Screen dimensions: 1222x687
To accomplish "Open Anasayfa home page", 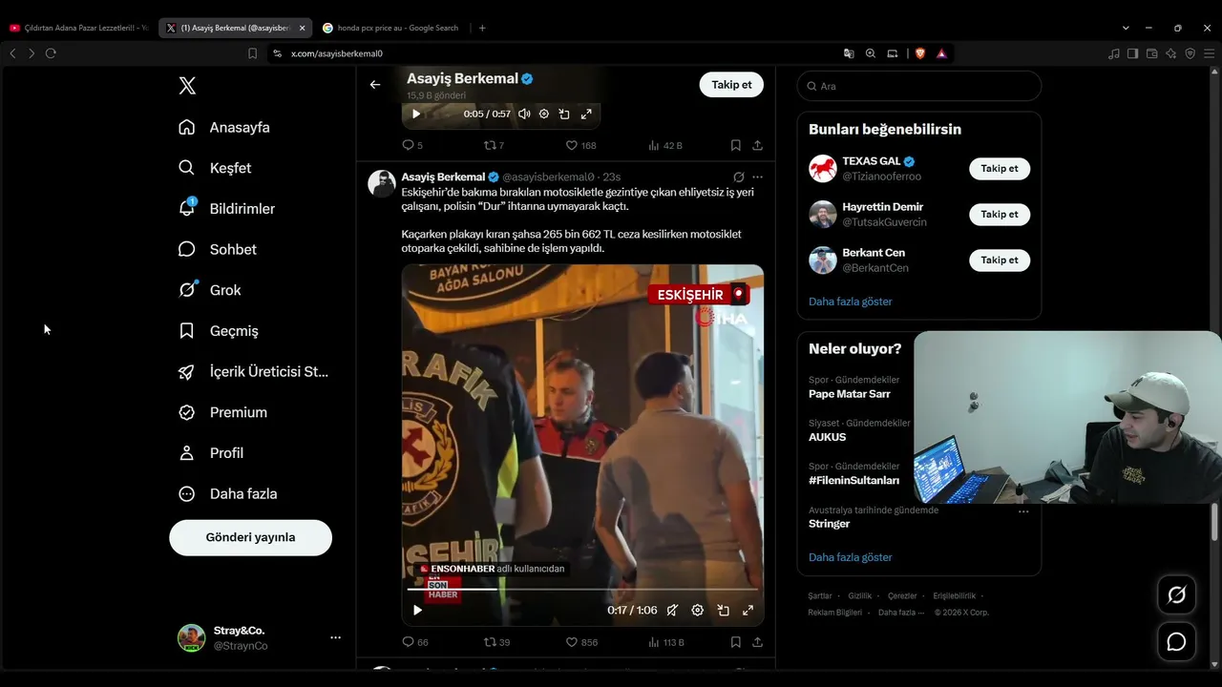I will pyautogui.click(x=224, y=127).
